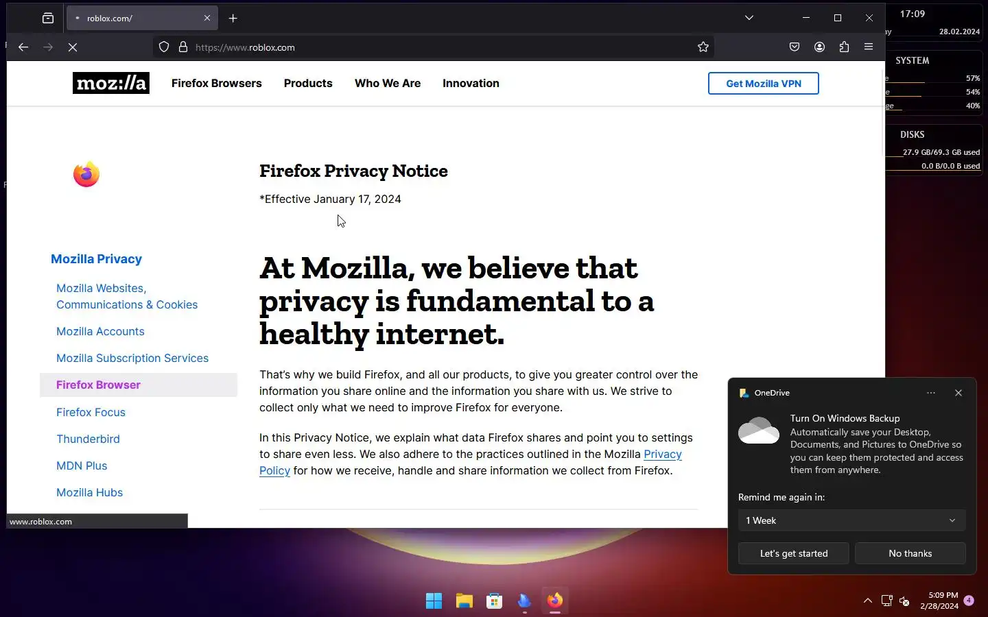Open notification center badge
988x617 pixels.
969,601
